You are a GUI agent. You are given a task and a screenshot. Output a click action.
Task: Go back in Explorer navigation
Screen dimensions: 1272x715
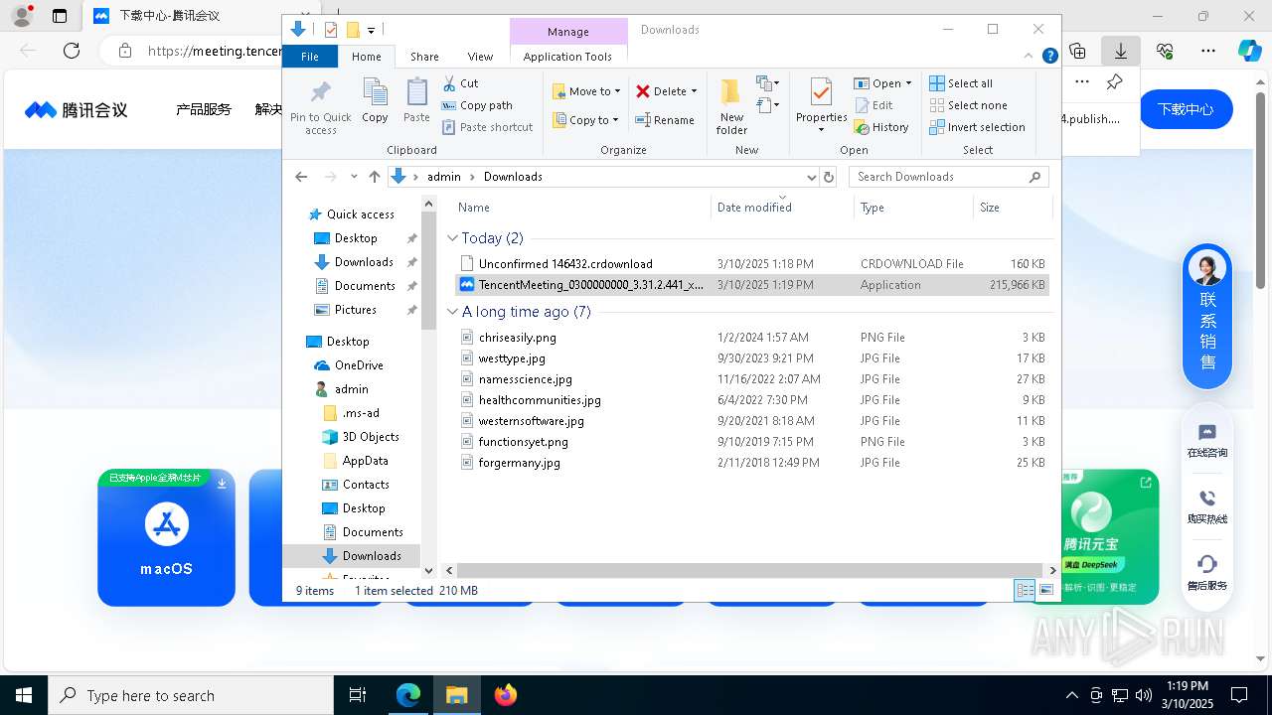301,177
